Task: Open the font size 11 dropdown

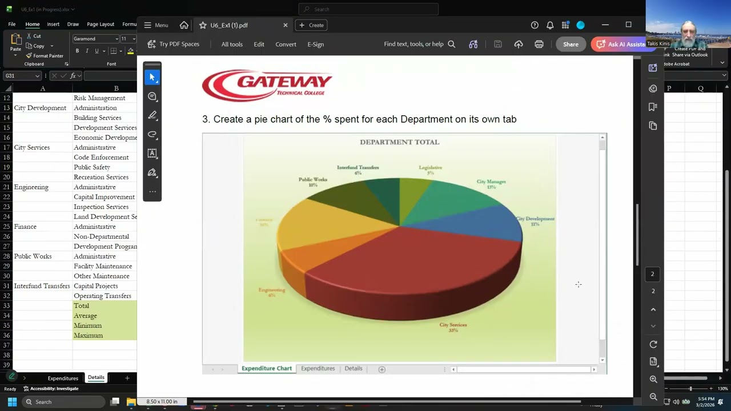Action: coord(134,39)
